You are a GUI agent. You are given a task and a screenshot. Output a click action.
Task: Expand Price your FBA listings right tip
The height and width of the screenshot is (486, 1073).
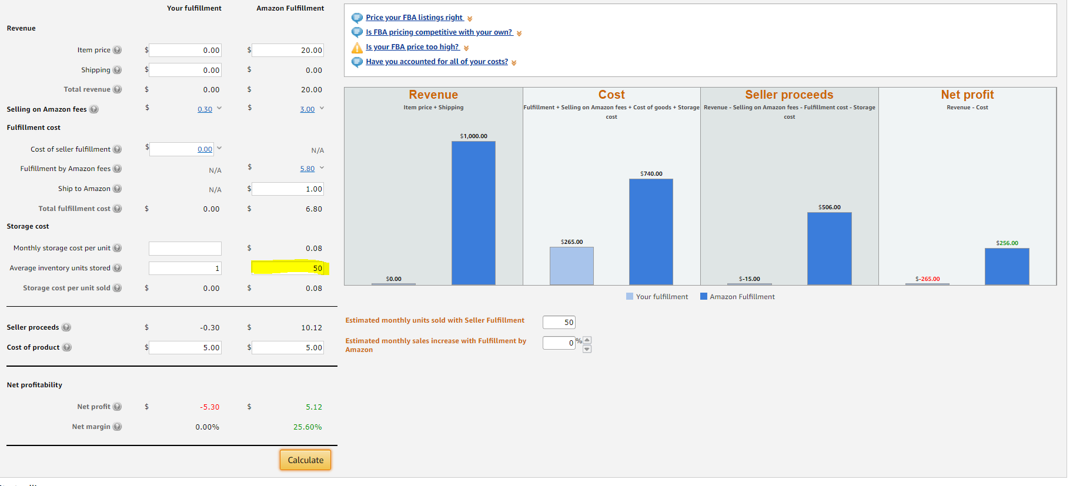470,19
